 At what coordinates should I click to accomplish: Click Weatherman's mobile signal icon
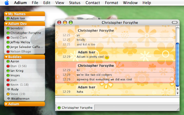click(8, 99)
